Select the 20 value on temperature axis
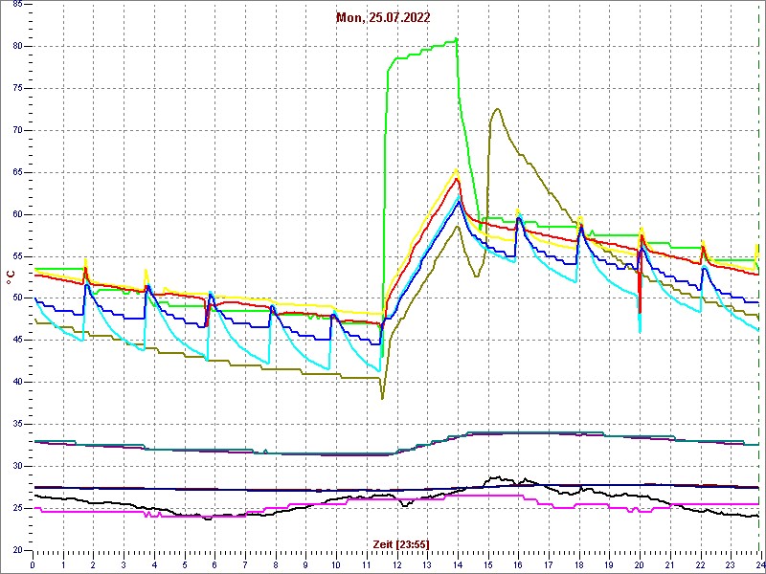 pyautogui.click(x=15, y=550)
